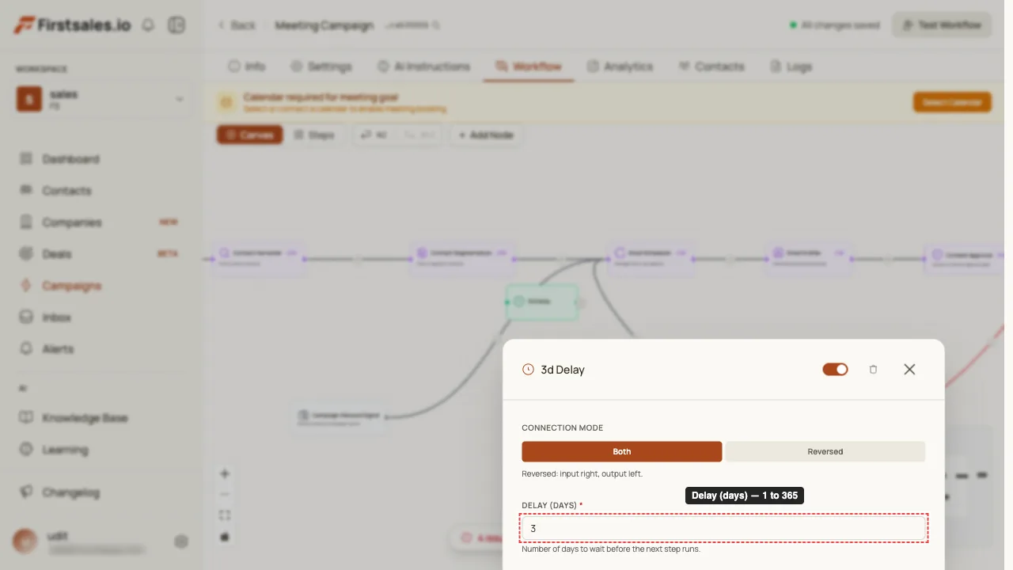Viewport: 1013px width, 570px height.
Task: Collapse the sidebar panel icon
Action: click(x=176, y=25)
